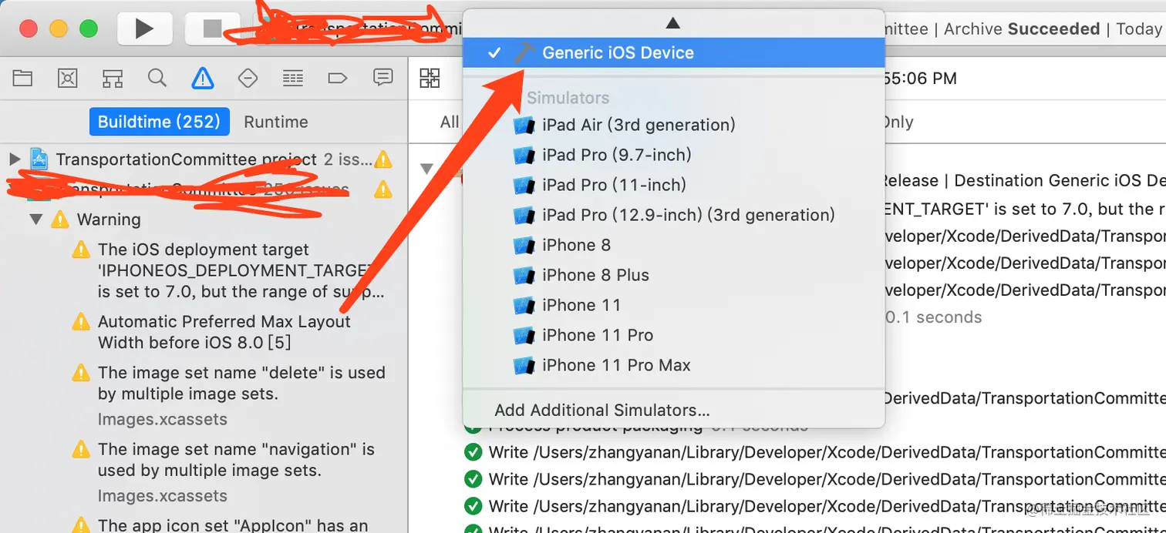Choose iPhone 8 simulator
The image size is (1166, 533).
point(673,245)
